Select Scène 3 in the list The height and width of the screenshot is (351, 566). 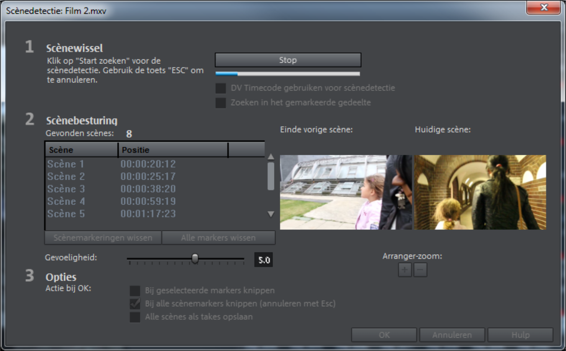tap(66, 189)
